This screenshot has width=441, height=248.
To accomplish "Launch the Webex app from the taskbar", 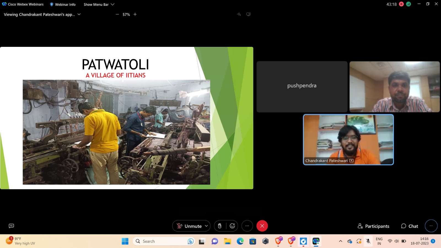I will coord(316,241).
